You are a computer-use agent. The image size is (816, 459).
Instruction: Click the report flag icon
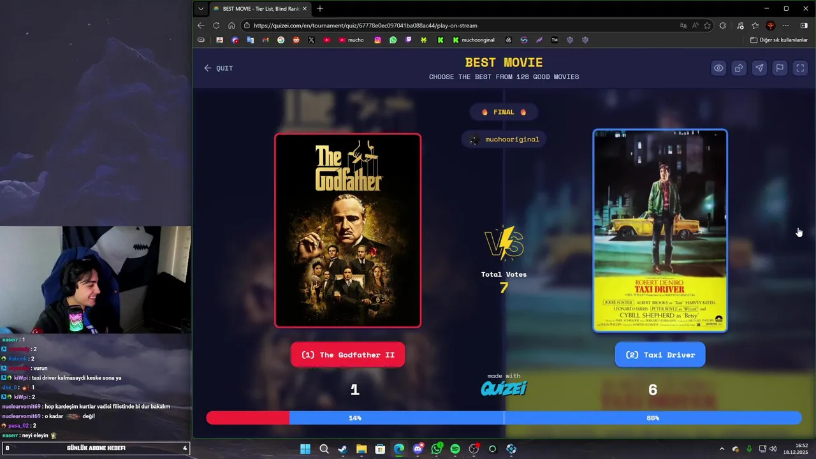tap(780, 68)
